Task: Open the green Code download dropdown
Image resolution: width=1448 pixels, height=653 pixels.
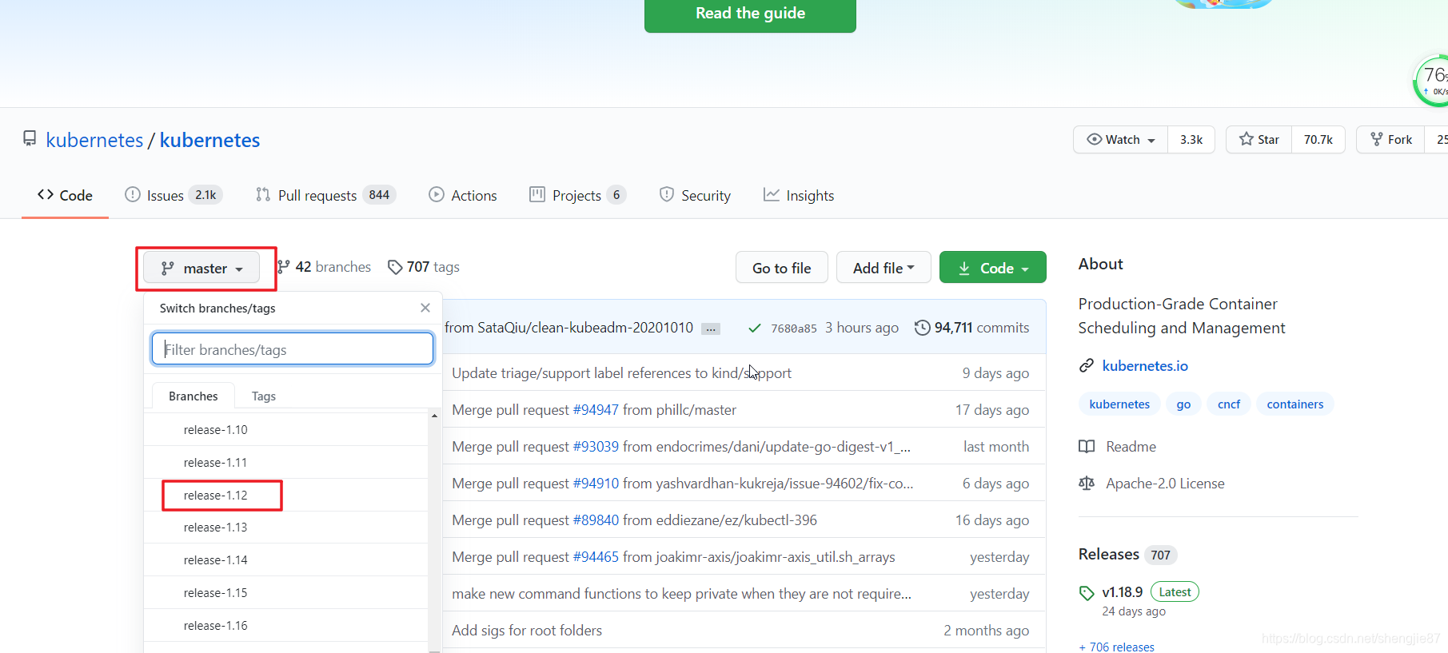Action: tap(993, 268)
